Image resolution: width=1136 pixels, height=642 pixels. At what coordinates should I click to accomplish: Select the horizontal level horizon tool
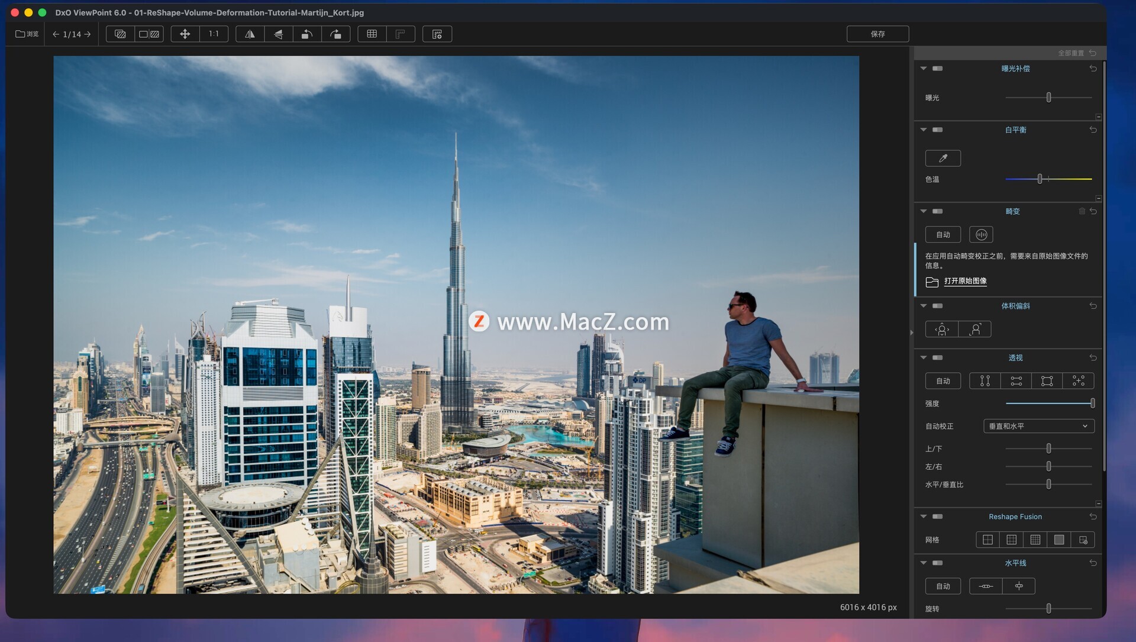point(986,586)
